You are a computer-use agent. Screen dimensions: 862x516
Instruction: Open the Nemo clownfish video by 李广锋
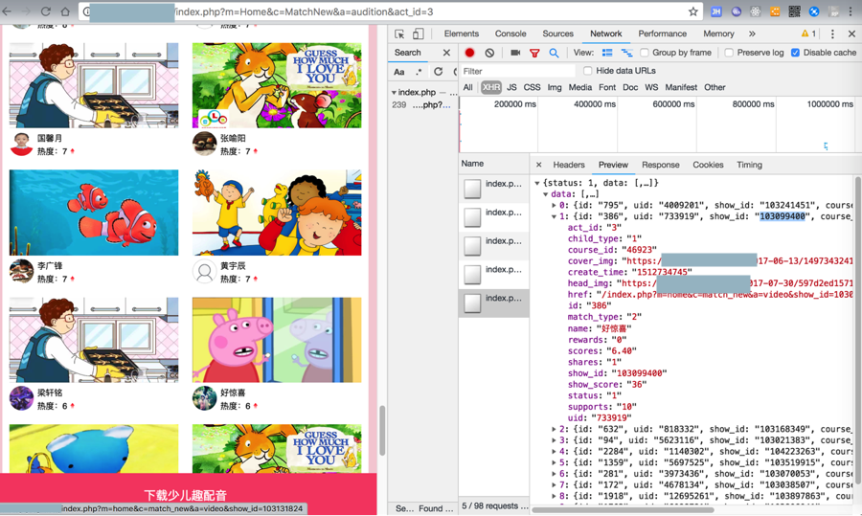pos(94,213)
